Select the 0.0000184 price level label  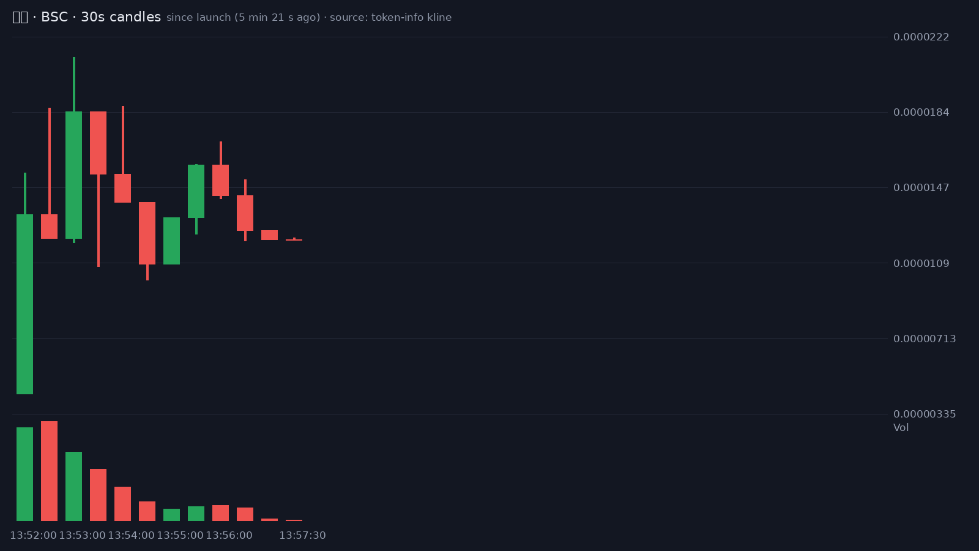(921, 113)
